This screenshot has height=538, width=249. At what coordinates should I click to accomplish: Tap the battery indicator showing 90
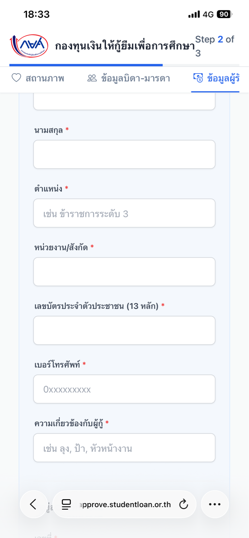(x=225, y=14)
